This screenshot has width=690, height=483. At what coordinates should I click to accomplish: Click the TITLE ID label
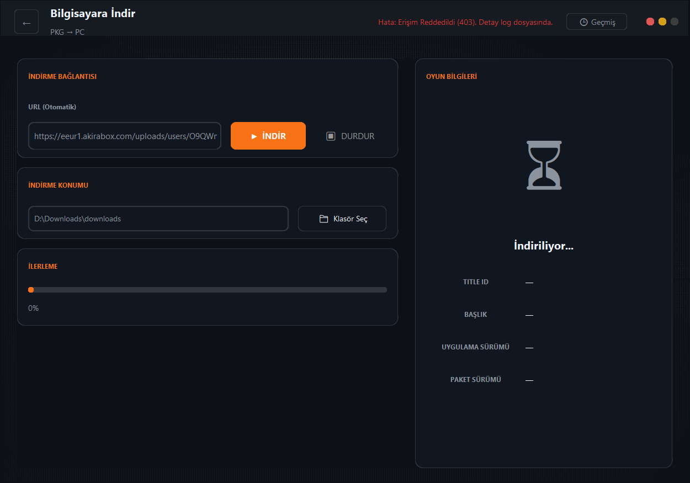click(476, 282)
